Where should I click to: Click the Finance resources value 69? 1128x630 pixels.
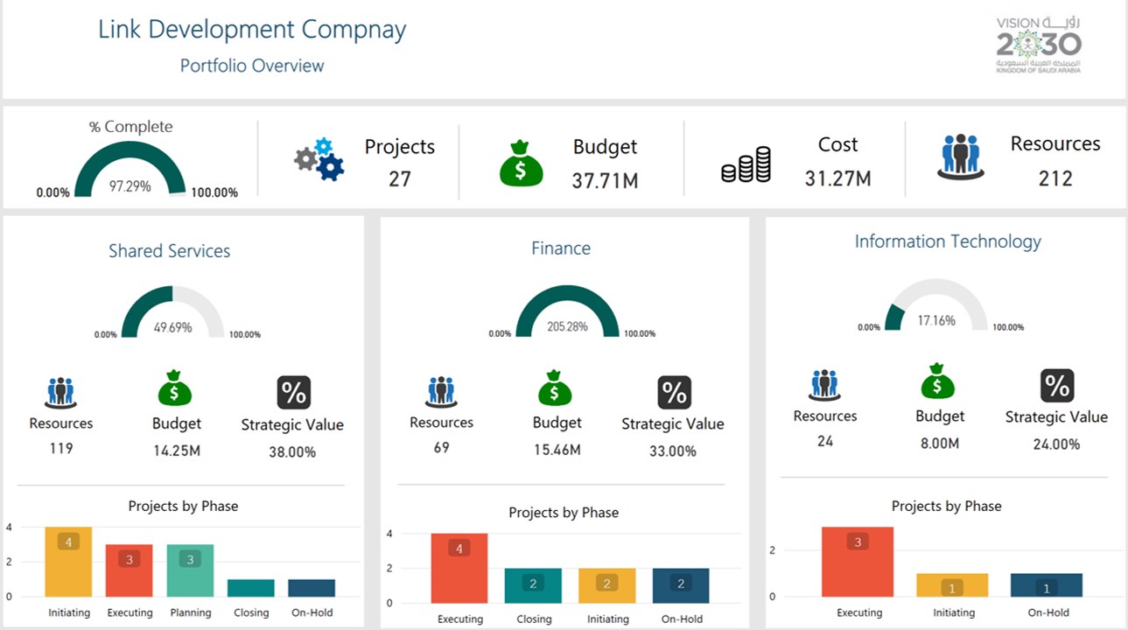click(441, 448)
